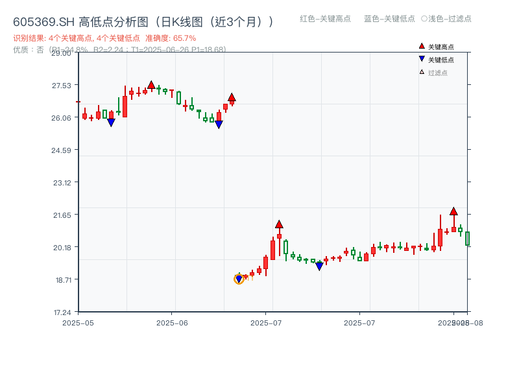Click the red triangle marker at the far-right August peak
Viewport: 519px width, 389px height.
(453, 211)
